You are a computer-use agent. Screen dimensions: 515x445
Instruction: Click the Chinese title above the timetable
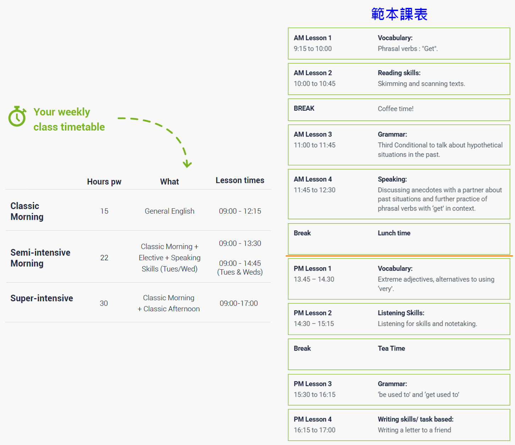tap(399, 14)
